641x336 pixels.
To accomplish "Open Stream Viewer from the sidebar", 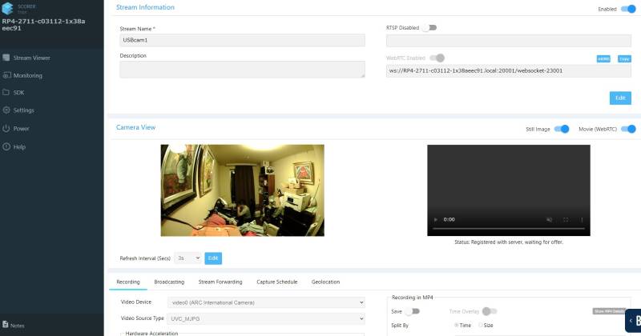I will [x=31, y=58].
